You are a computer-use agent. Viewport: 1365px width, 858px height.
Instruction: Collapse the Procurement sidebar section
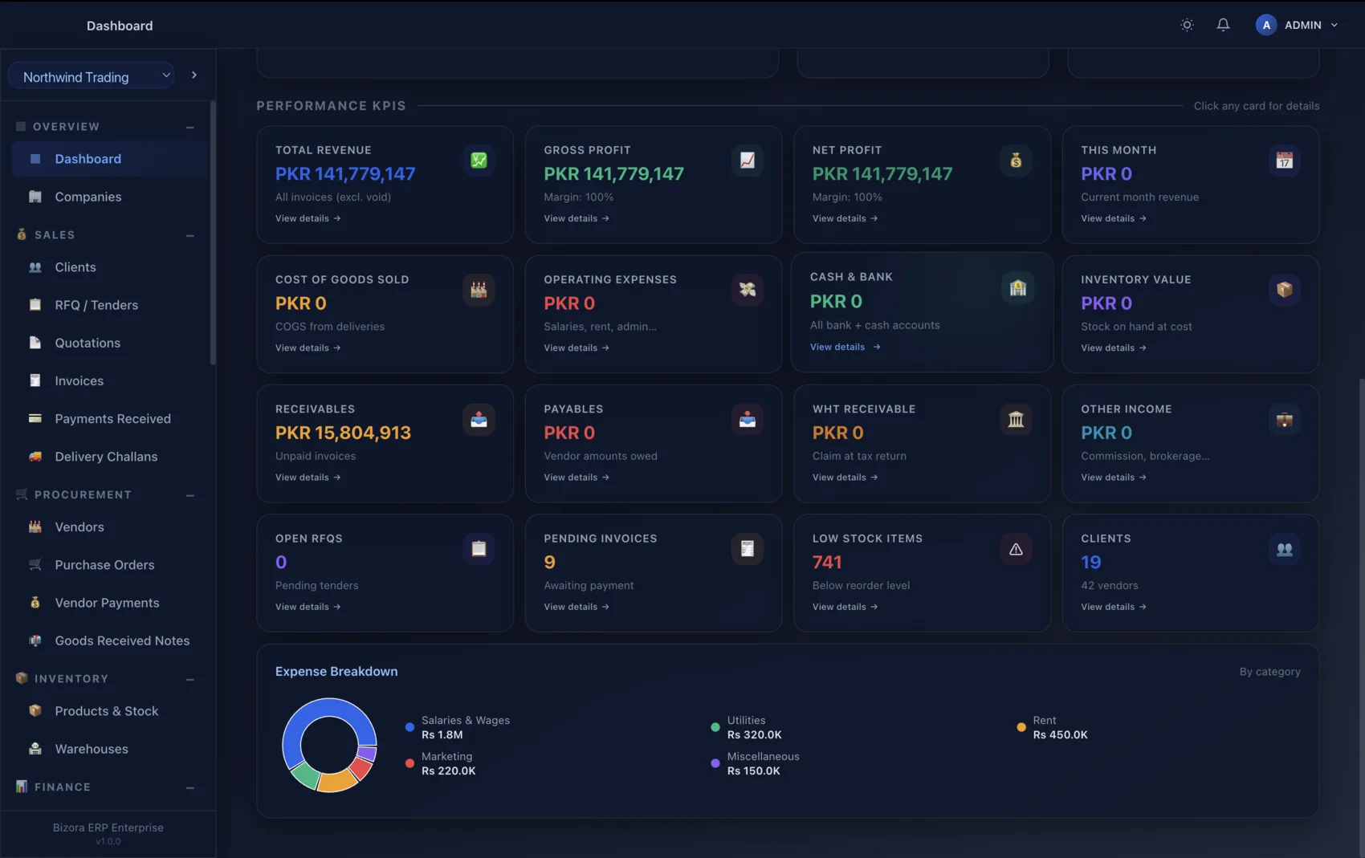190,495
